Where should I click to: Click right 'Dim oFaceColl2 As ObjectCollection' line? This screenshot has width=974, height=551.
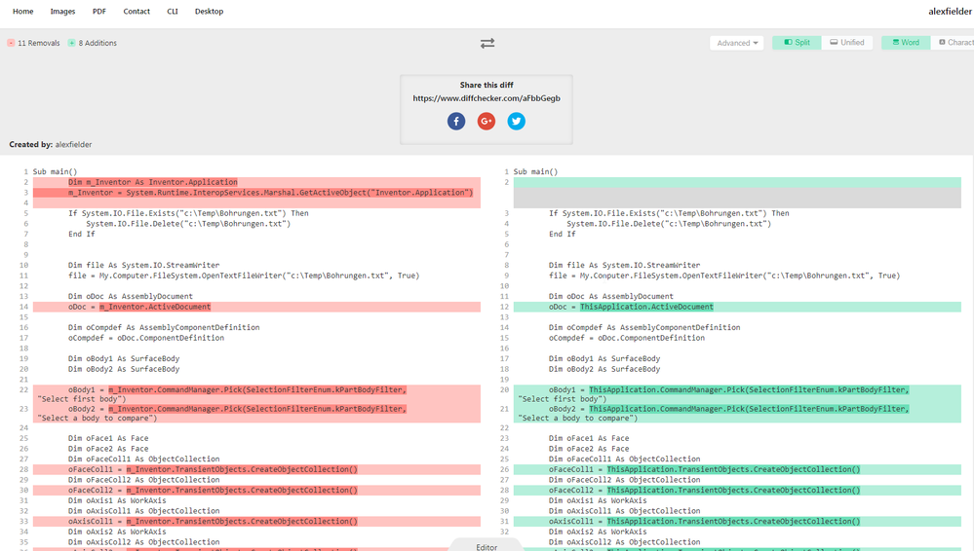pos(624,480)
